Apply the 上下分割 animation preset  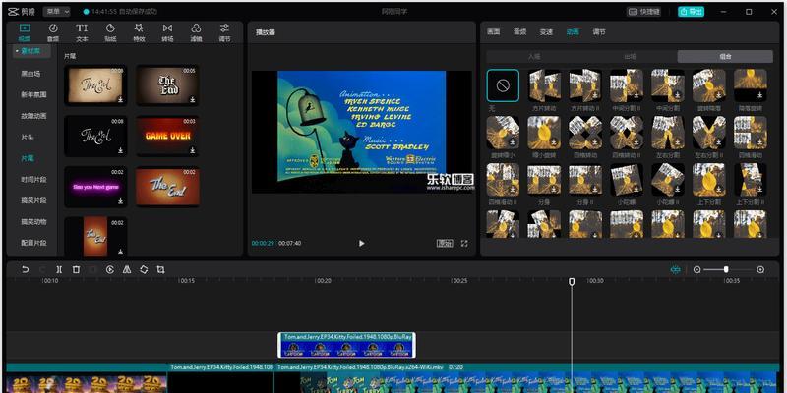click(708, 180)
